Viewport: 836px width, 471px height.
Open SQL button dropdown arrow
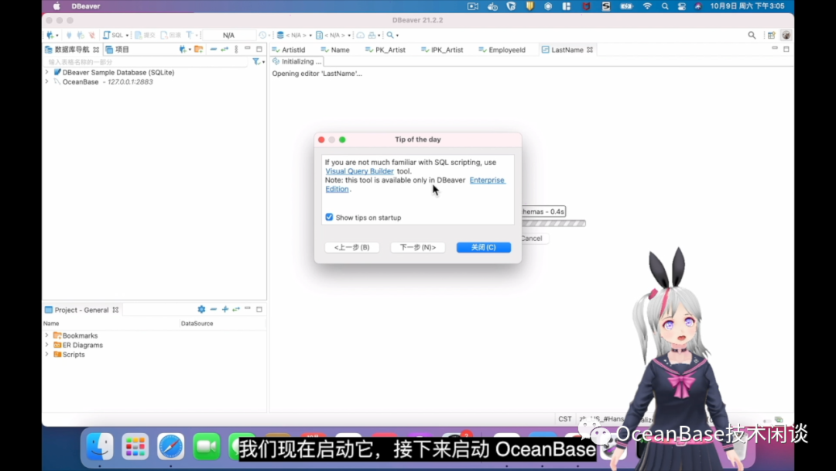click(x=127, y=35)
